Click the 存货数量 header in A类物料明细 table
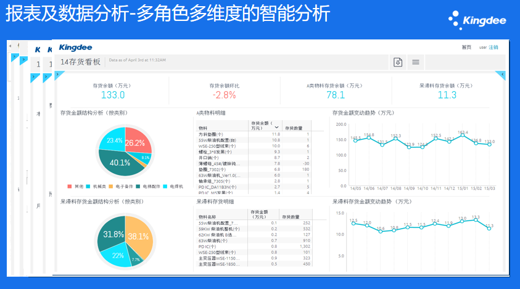 click(x=294, y=128)
